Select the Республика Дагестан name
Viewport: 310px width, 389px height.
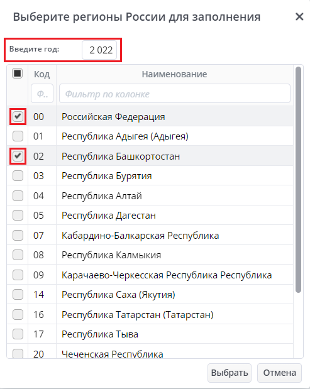pos(109,216)
